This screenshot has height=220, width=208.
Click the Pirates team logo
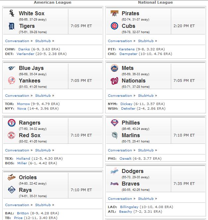114,13
